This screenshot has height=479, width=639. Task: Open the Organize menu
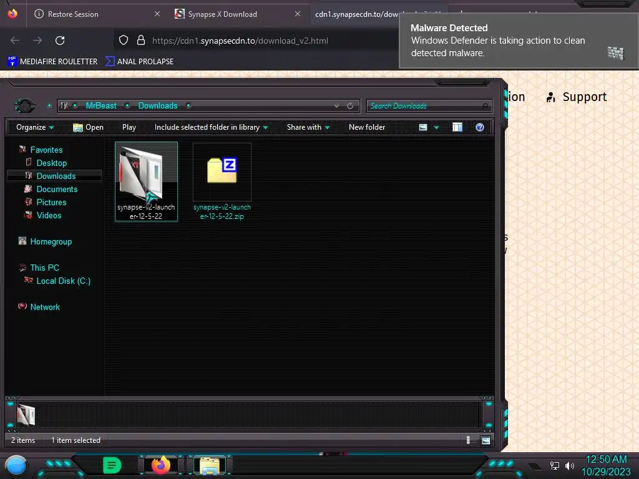click(x=35, y=127)
